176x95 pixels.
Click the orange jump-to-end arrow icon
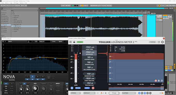point(163,93)
